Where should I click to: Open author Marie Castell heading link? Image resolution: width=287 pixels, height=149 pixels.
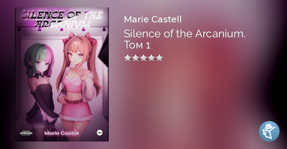click(152, 19)
